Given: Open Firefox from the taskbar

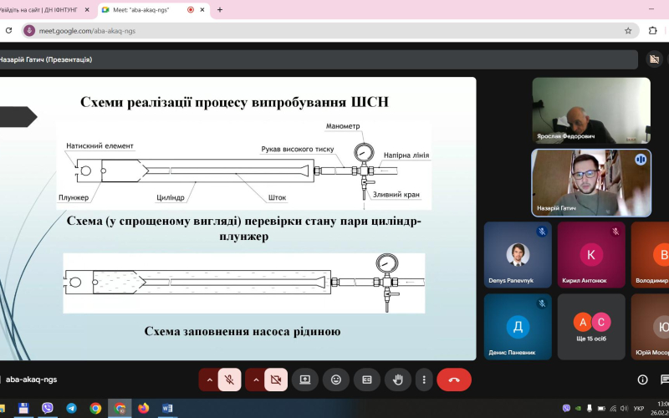Looking at the screenshot, I should click(144, 408).
